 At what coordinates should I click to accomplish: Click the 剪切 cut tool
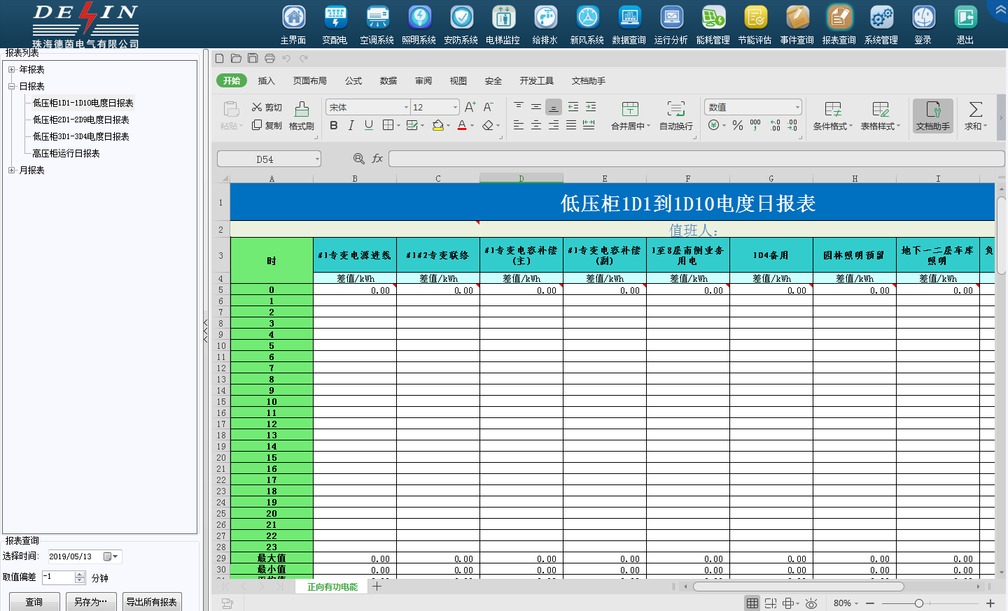267,108
